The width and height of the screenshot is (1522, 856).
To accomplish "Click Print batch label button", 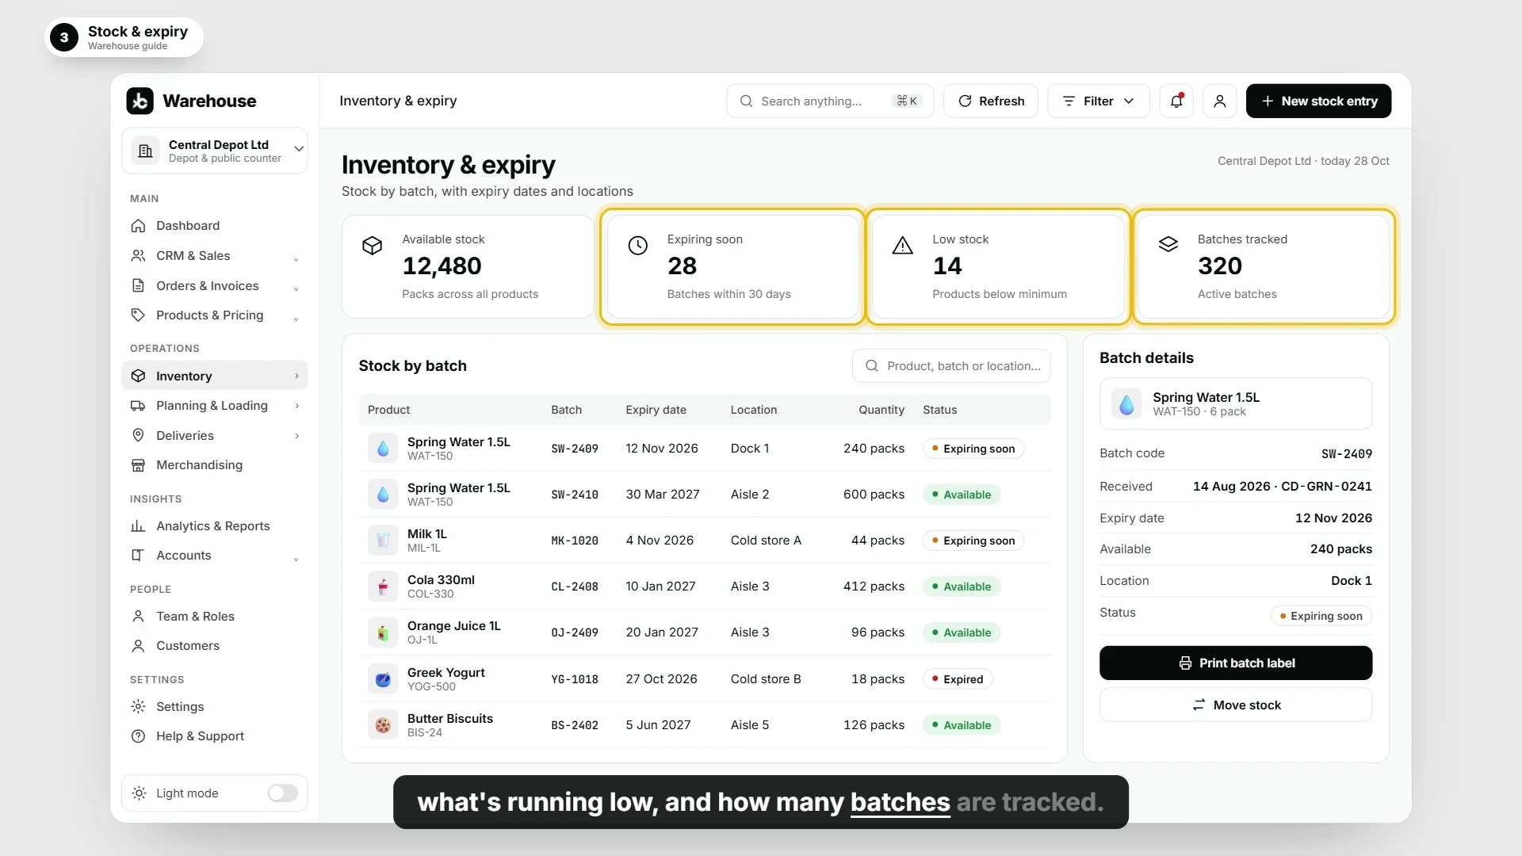I will point(1235,663).
